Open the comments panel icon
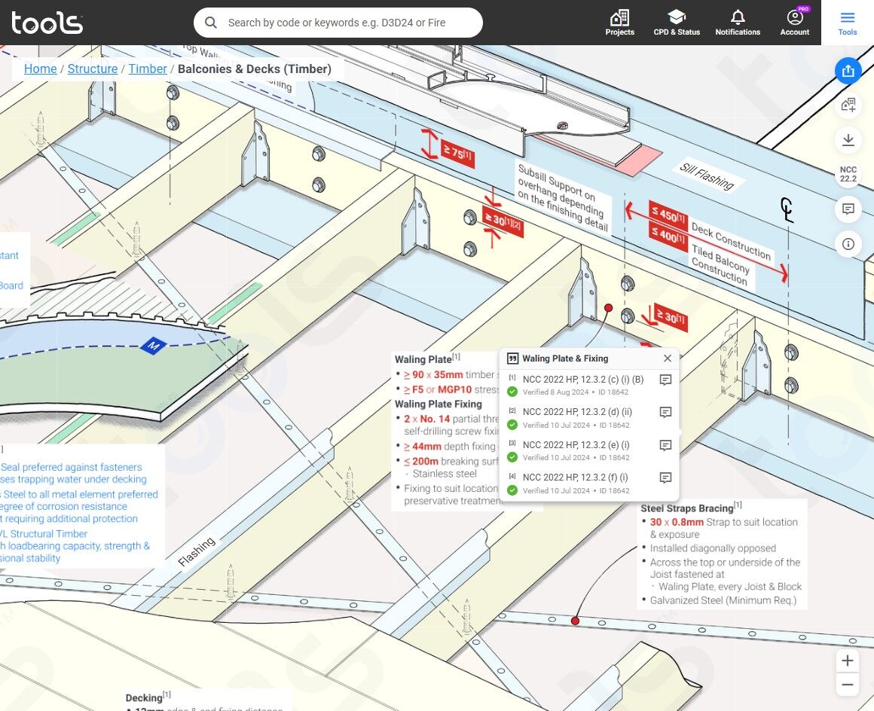The image size is (874, 711). [x=848, y=209]
